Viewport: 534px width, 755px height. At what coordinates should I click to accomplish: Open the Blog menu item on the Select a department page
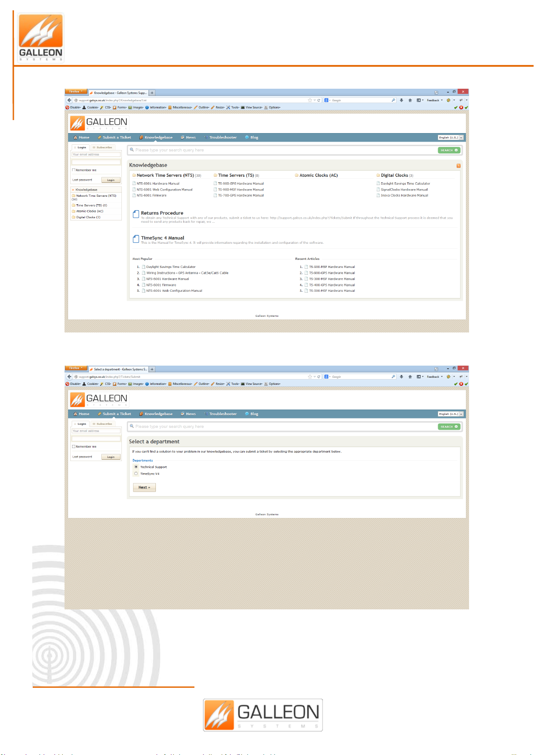pyautogui.click(x=252, y=414)
